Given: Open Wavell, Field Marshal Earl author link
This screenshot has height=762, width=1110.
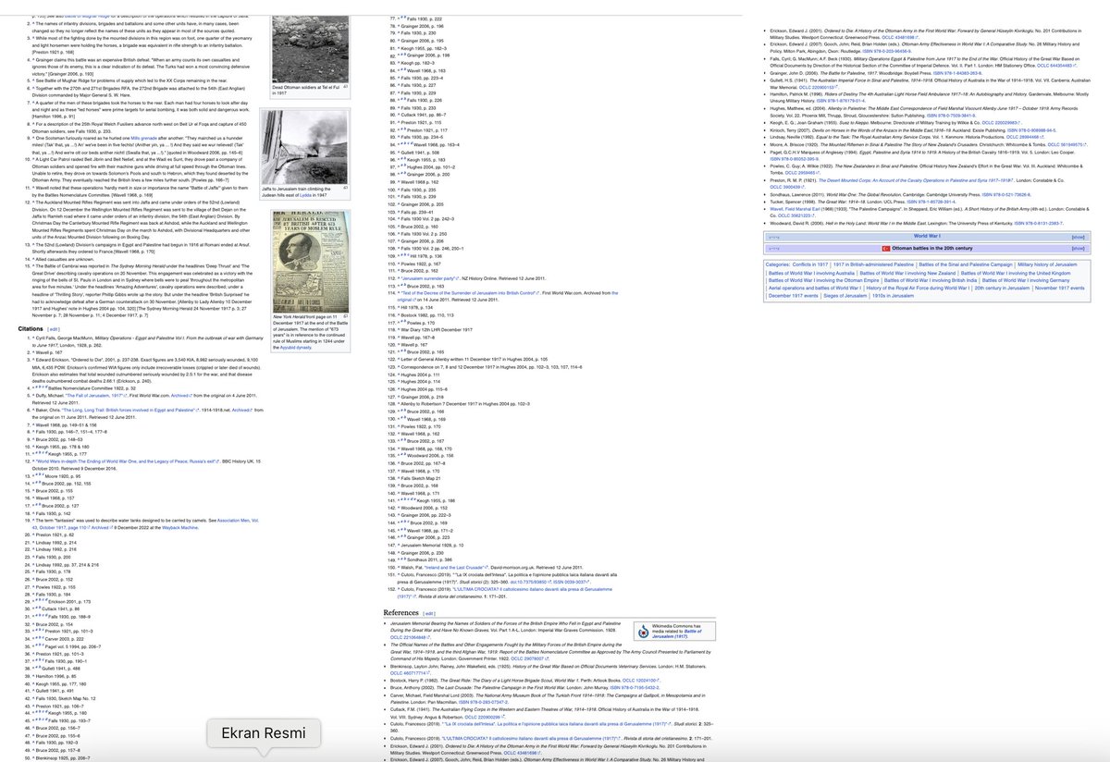Looking at the screenshot, I should (795, 209).
